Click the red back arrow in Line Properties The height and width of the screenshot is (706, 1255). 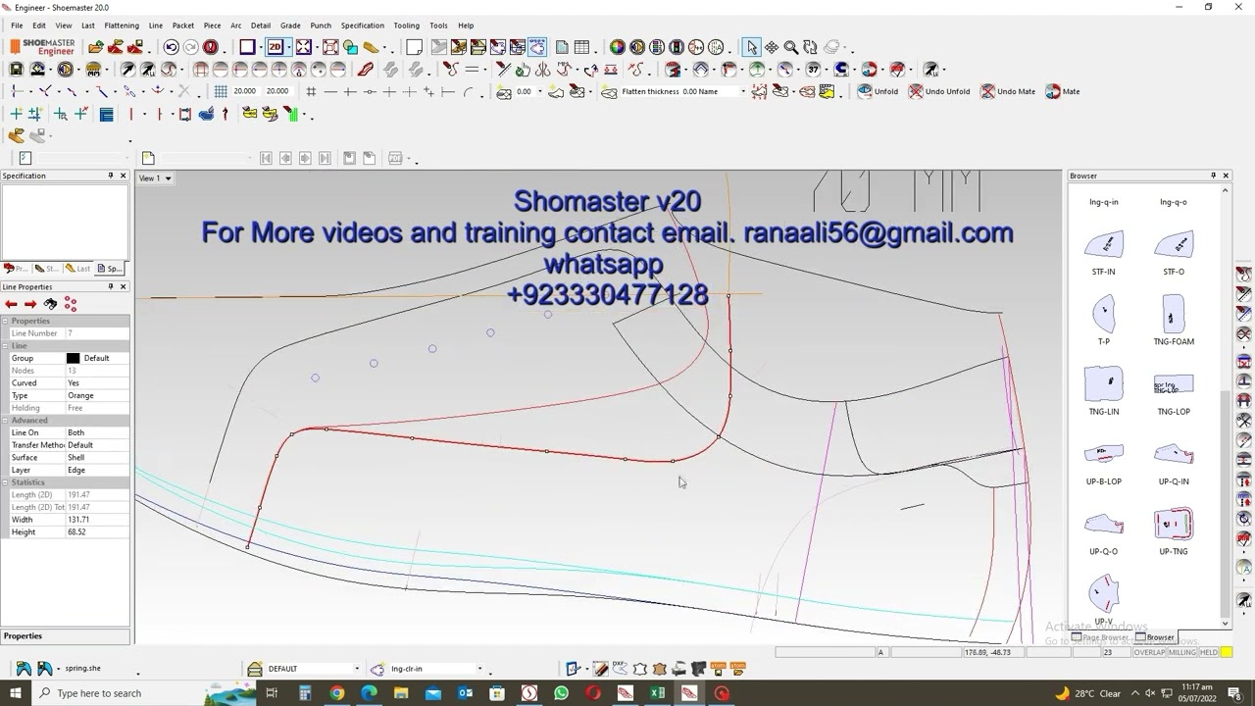click(x=12, y=304)
